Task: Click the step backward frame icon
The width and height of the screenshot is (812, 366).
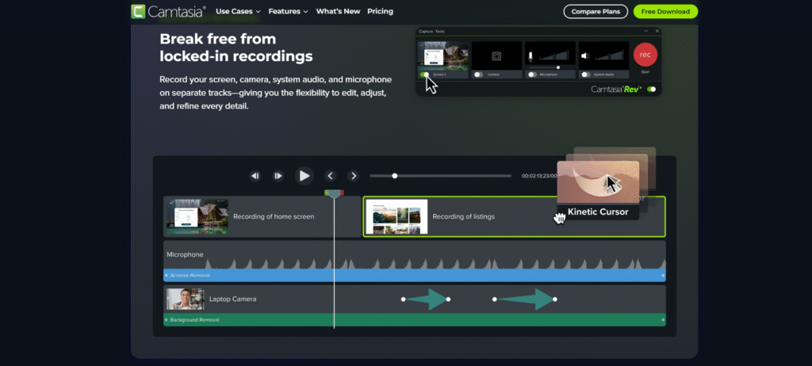Action: [x=255, y=176]
